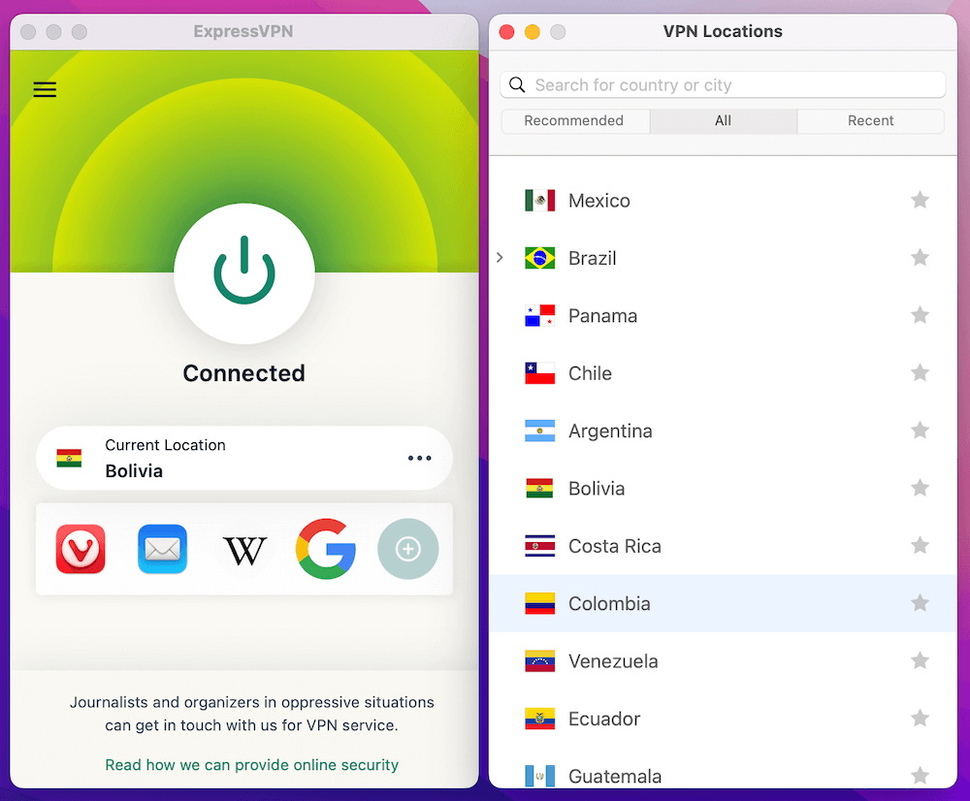
Task: Select the Ecuador location name
Action: click(x=604, y=719)
